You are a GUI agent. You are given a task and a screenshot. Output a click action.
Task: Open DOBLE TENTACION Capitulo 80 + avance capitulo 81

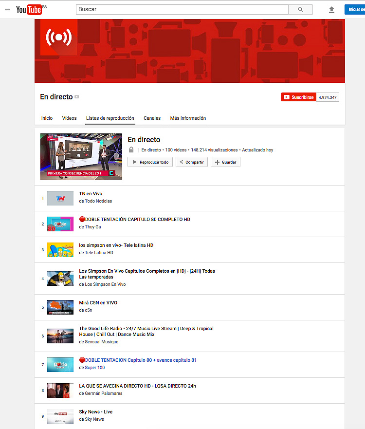pyautogui.click(x=138, y=360)
